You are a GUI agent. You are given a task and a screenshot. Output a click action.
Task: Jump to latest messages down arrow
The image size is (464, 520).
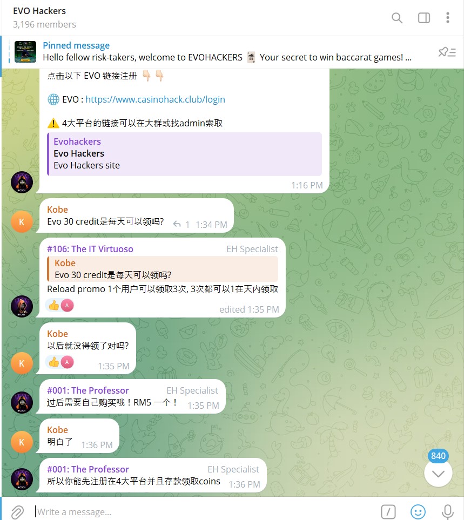[438, 473]
